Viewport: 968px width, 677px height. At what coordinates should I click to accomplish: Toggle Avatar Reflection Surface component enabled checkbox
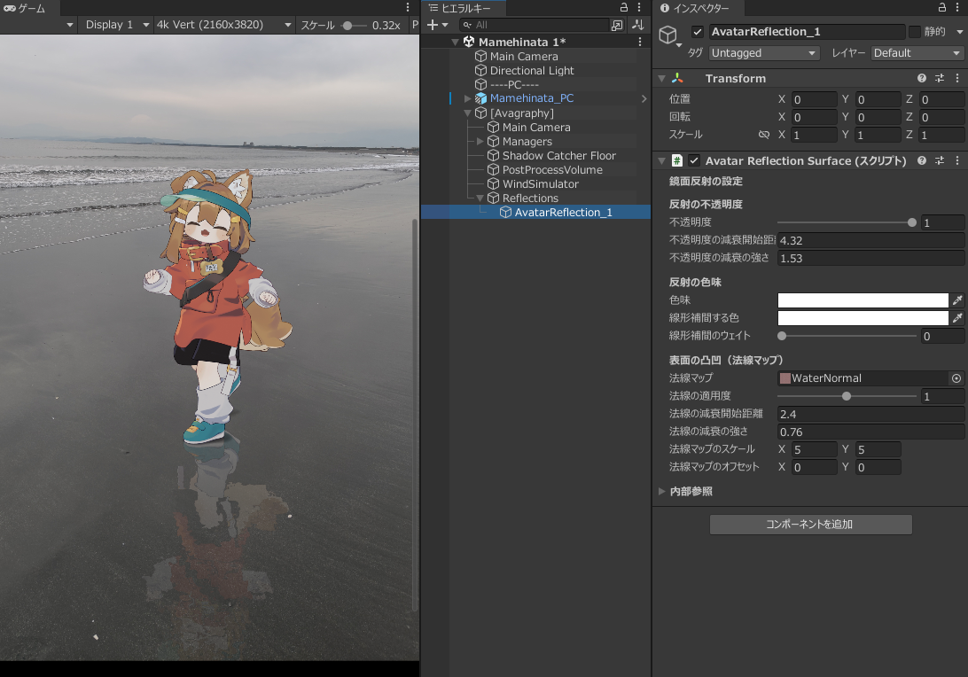(694, 160)
